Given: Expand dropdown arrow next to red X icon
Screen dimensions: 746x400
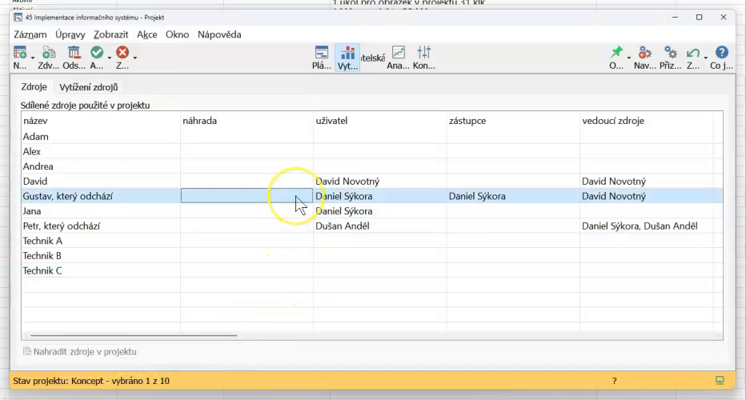Looking at the screenshot, I should click(x=134, y=58).
